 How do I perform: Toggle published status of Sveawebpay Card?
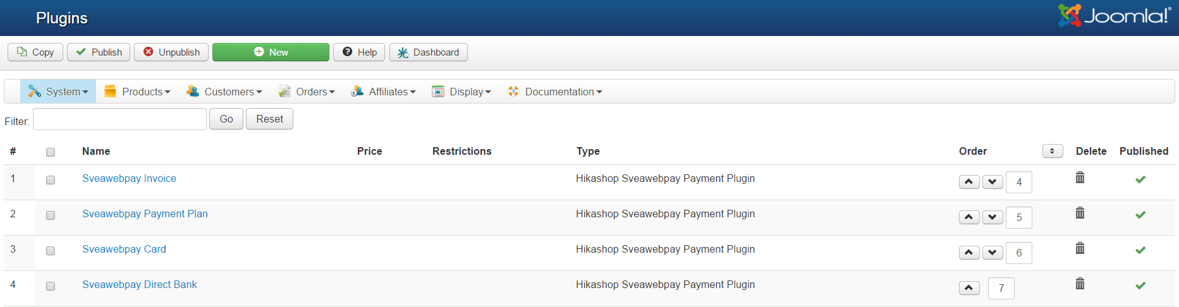click(x=1140, y=250)
